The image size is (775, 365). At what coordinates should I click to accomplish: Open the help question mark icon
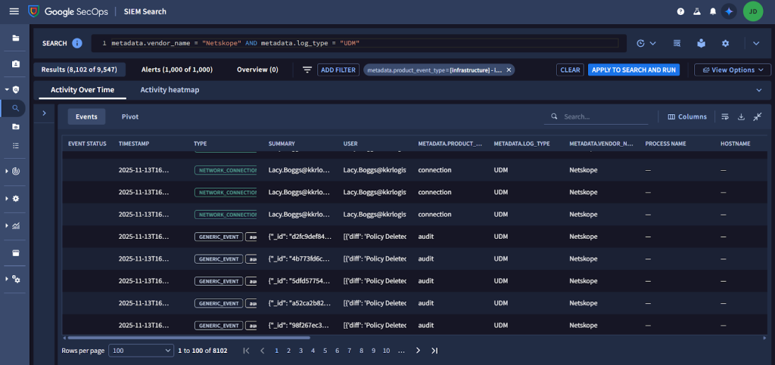(x=680, y=11)
